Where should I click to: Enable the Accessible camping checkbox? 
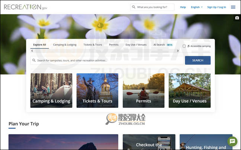click(x=184, y=46)
